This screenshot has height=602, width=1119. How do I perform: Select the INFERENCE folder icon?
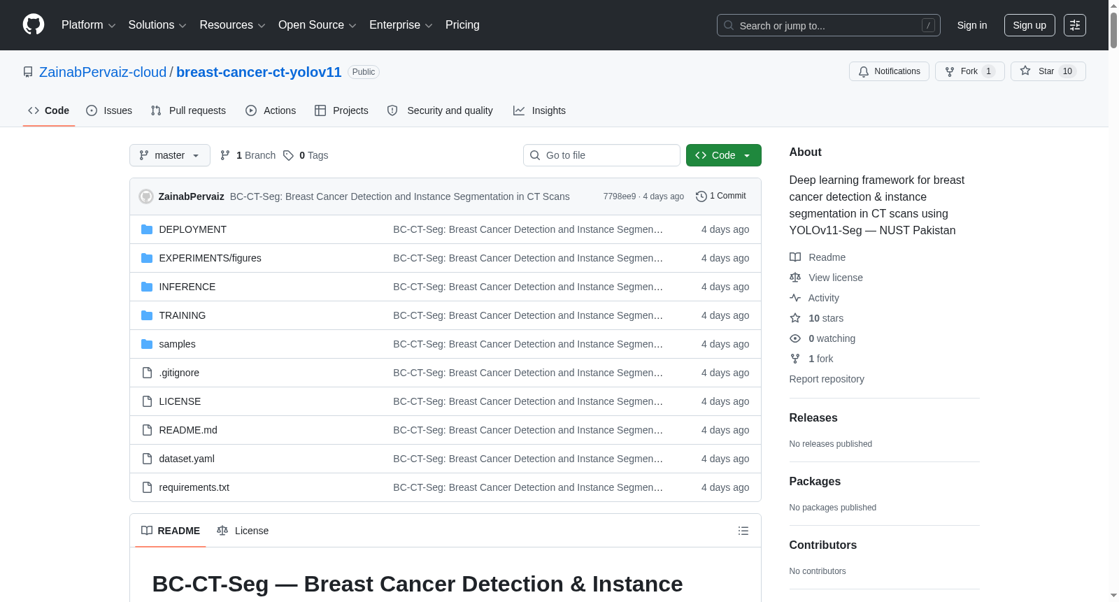point(147,287)
